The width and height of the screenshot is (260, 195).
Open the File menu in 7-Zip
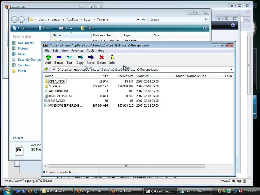[x=47, y=51]
